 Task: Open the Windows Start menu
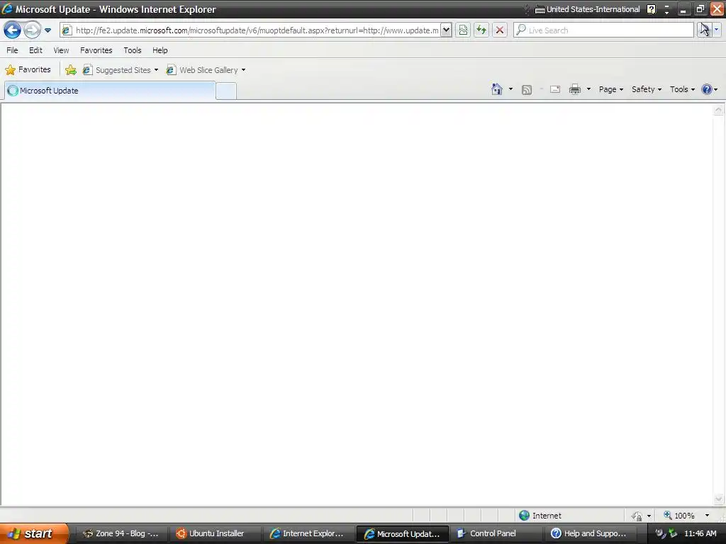pos(33,533)
